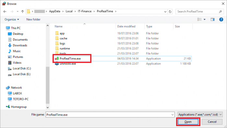
Task: Click the Downloads arrow icon
Action: point(10,45)
